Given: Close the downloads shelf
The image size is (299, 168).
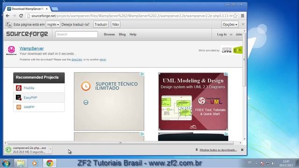Looking at the screenshot, I should click(242, 150).
